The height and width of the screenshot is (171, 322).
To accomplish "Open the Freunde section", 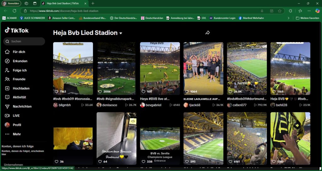I will tap(19, 79).
